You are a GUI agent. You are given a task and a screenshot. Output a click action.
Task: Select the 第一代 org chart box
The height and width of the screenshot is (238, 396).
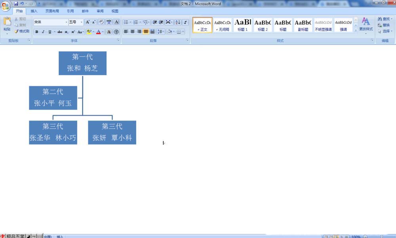coord(83,63)
